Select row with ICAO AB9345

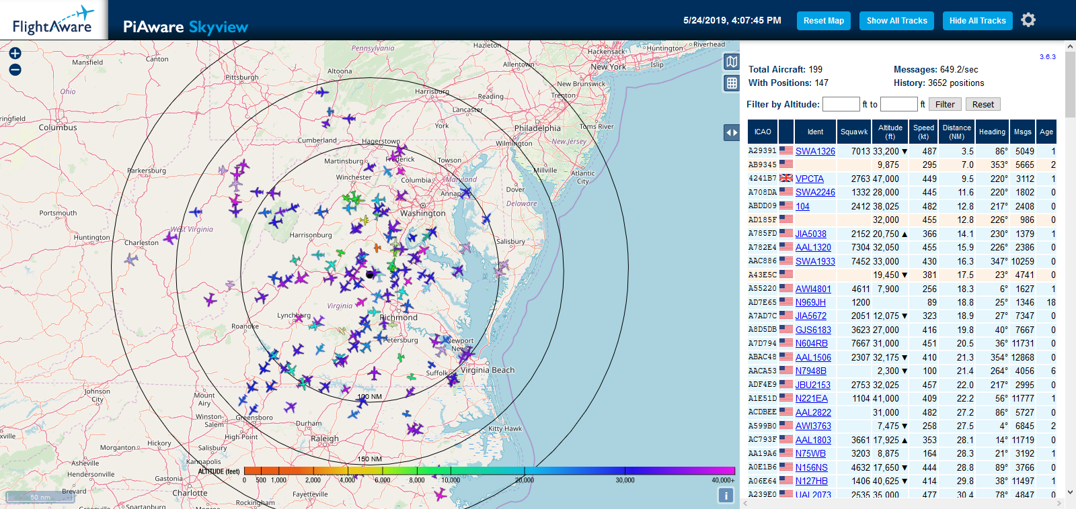pyautogui.click(x=902, y=165)
